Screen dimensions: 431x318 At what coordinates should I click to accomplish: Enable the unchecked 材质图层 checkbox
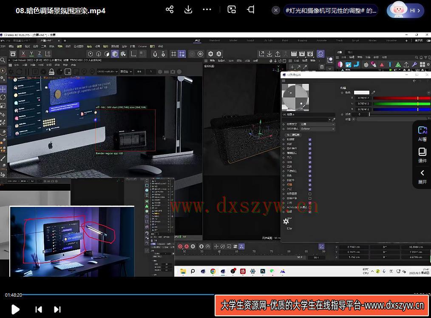(310, 194)
